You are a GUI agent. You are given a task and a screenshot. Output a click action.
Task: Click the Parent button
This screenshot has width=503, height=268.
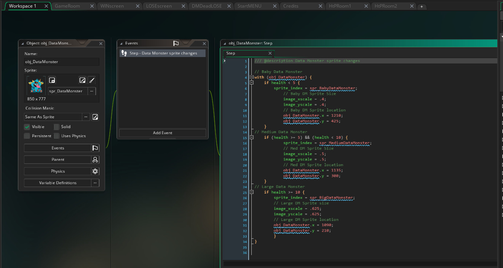click(x=57, y=160)
